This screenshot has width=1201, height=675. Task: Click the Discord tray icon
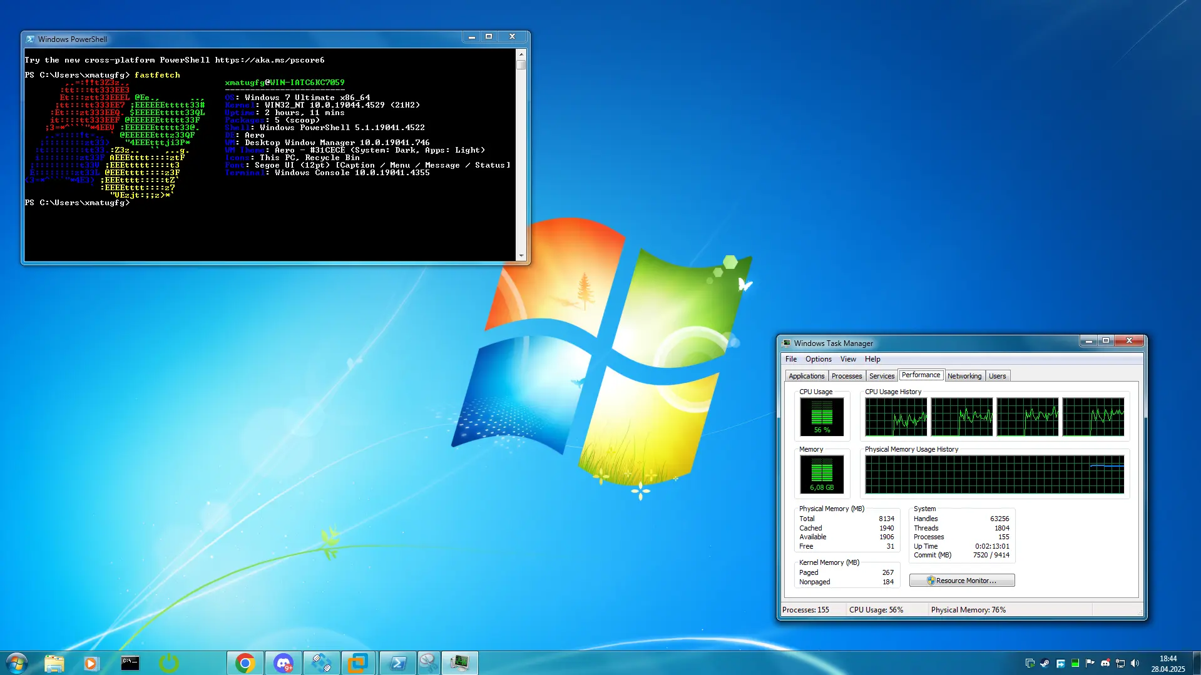[x=1105, y=663]
